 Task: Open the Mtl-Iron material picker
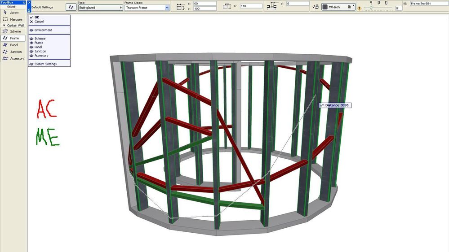click(x=338, y=7)
